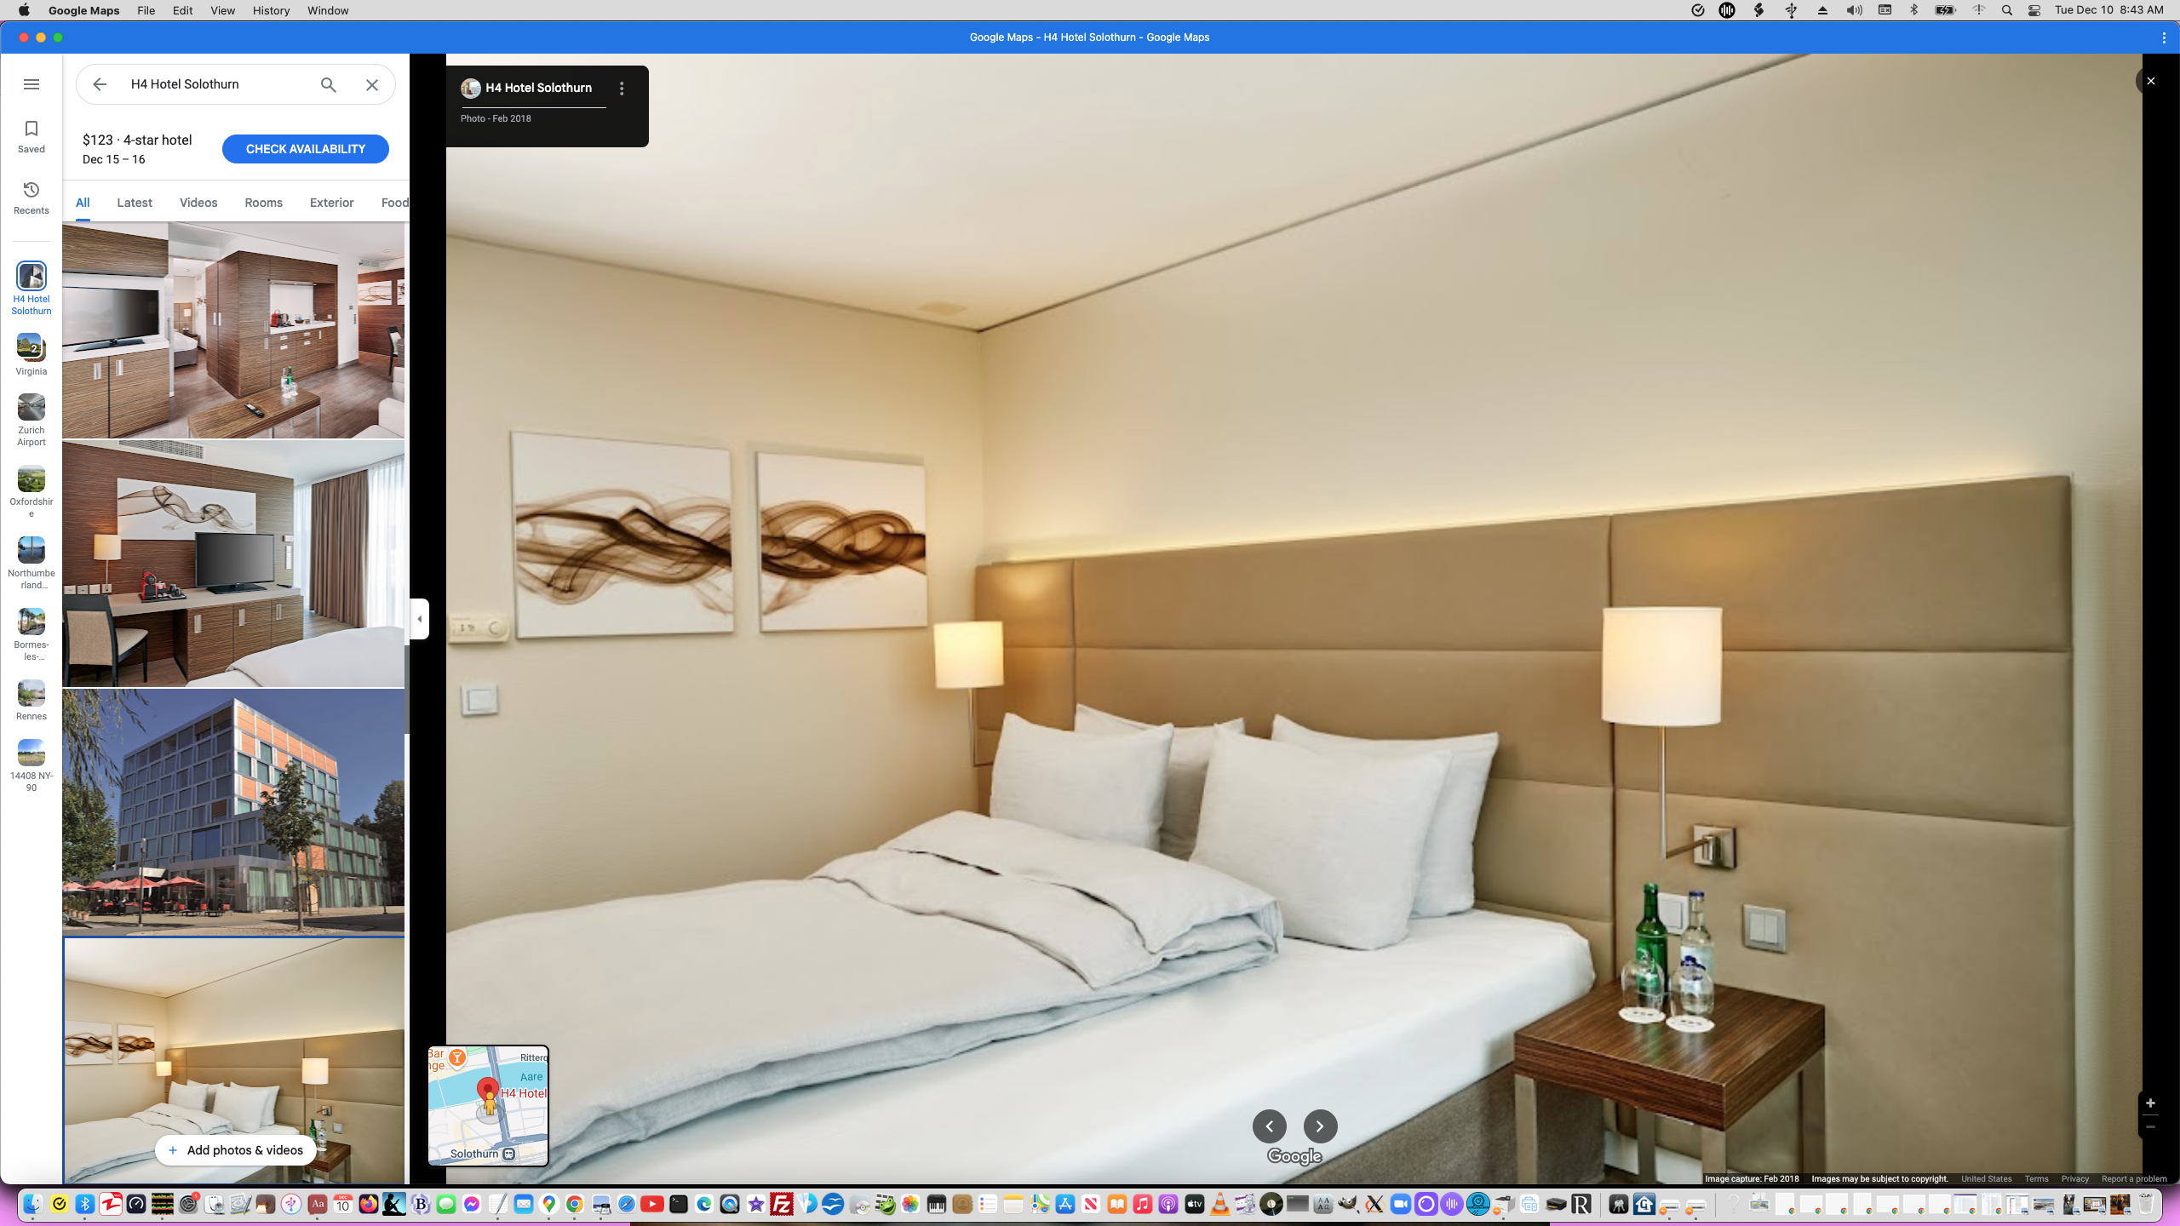2180x1226 pixels.
Task: Open the History menu
Action: (271, 10)
